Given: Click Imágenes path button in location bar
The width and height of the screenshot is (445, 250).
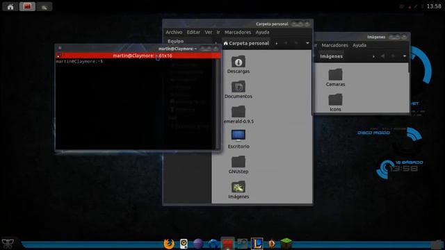Looking at the screenshot, I should click(x=331, y=56).
